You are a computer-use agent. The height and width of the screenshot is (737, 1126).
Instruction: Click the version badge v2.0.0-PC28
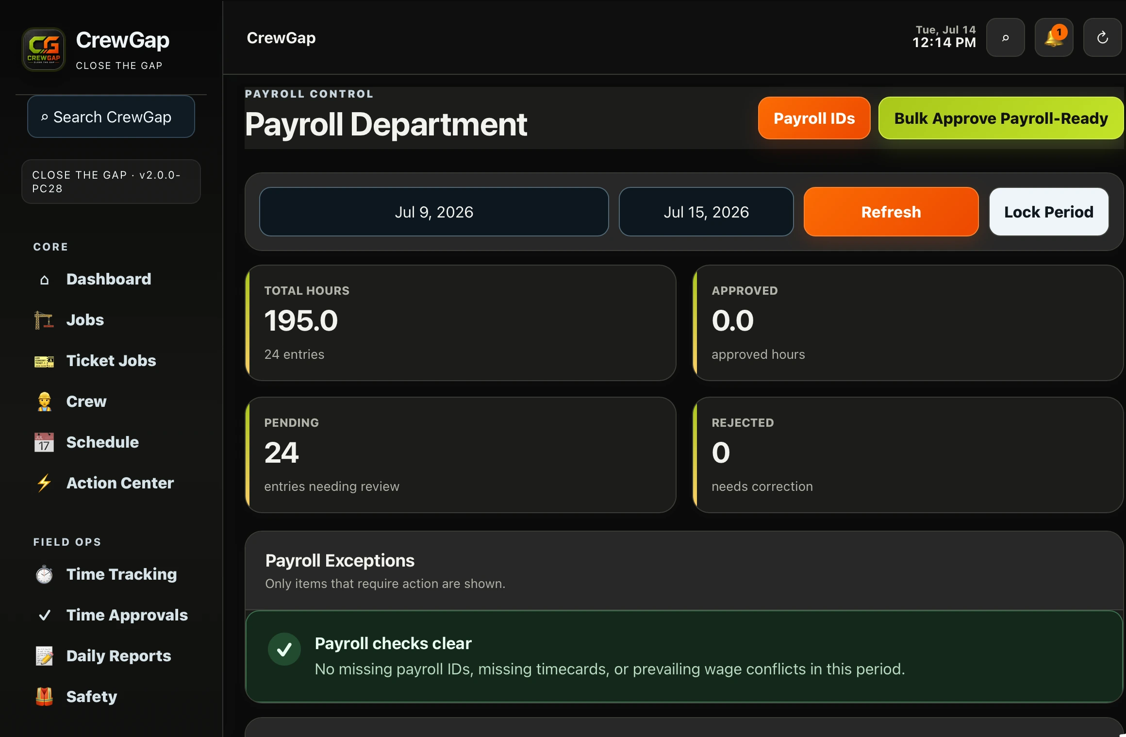click(x=111, y=182)
